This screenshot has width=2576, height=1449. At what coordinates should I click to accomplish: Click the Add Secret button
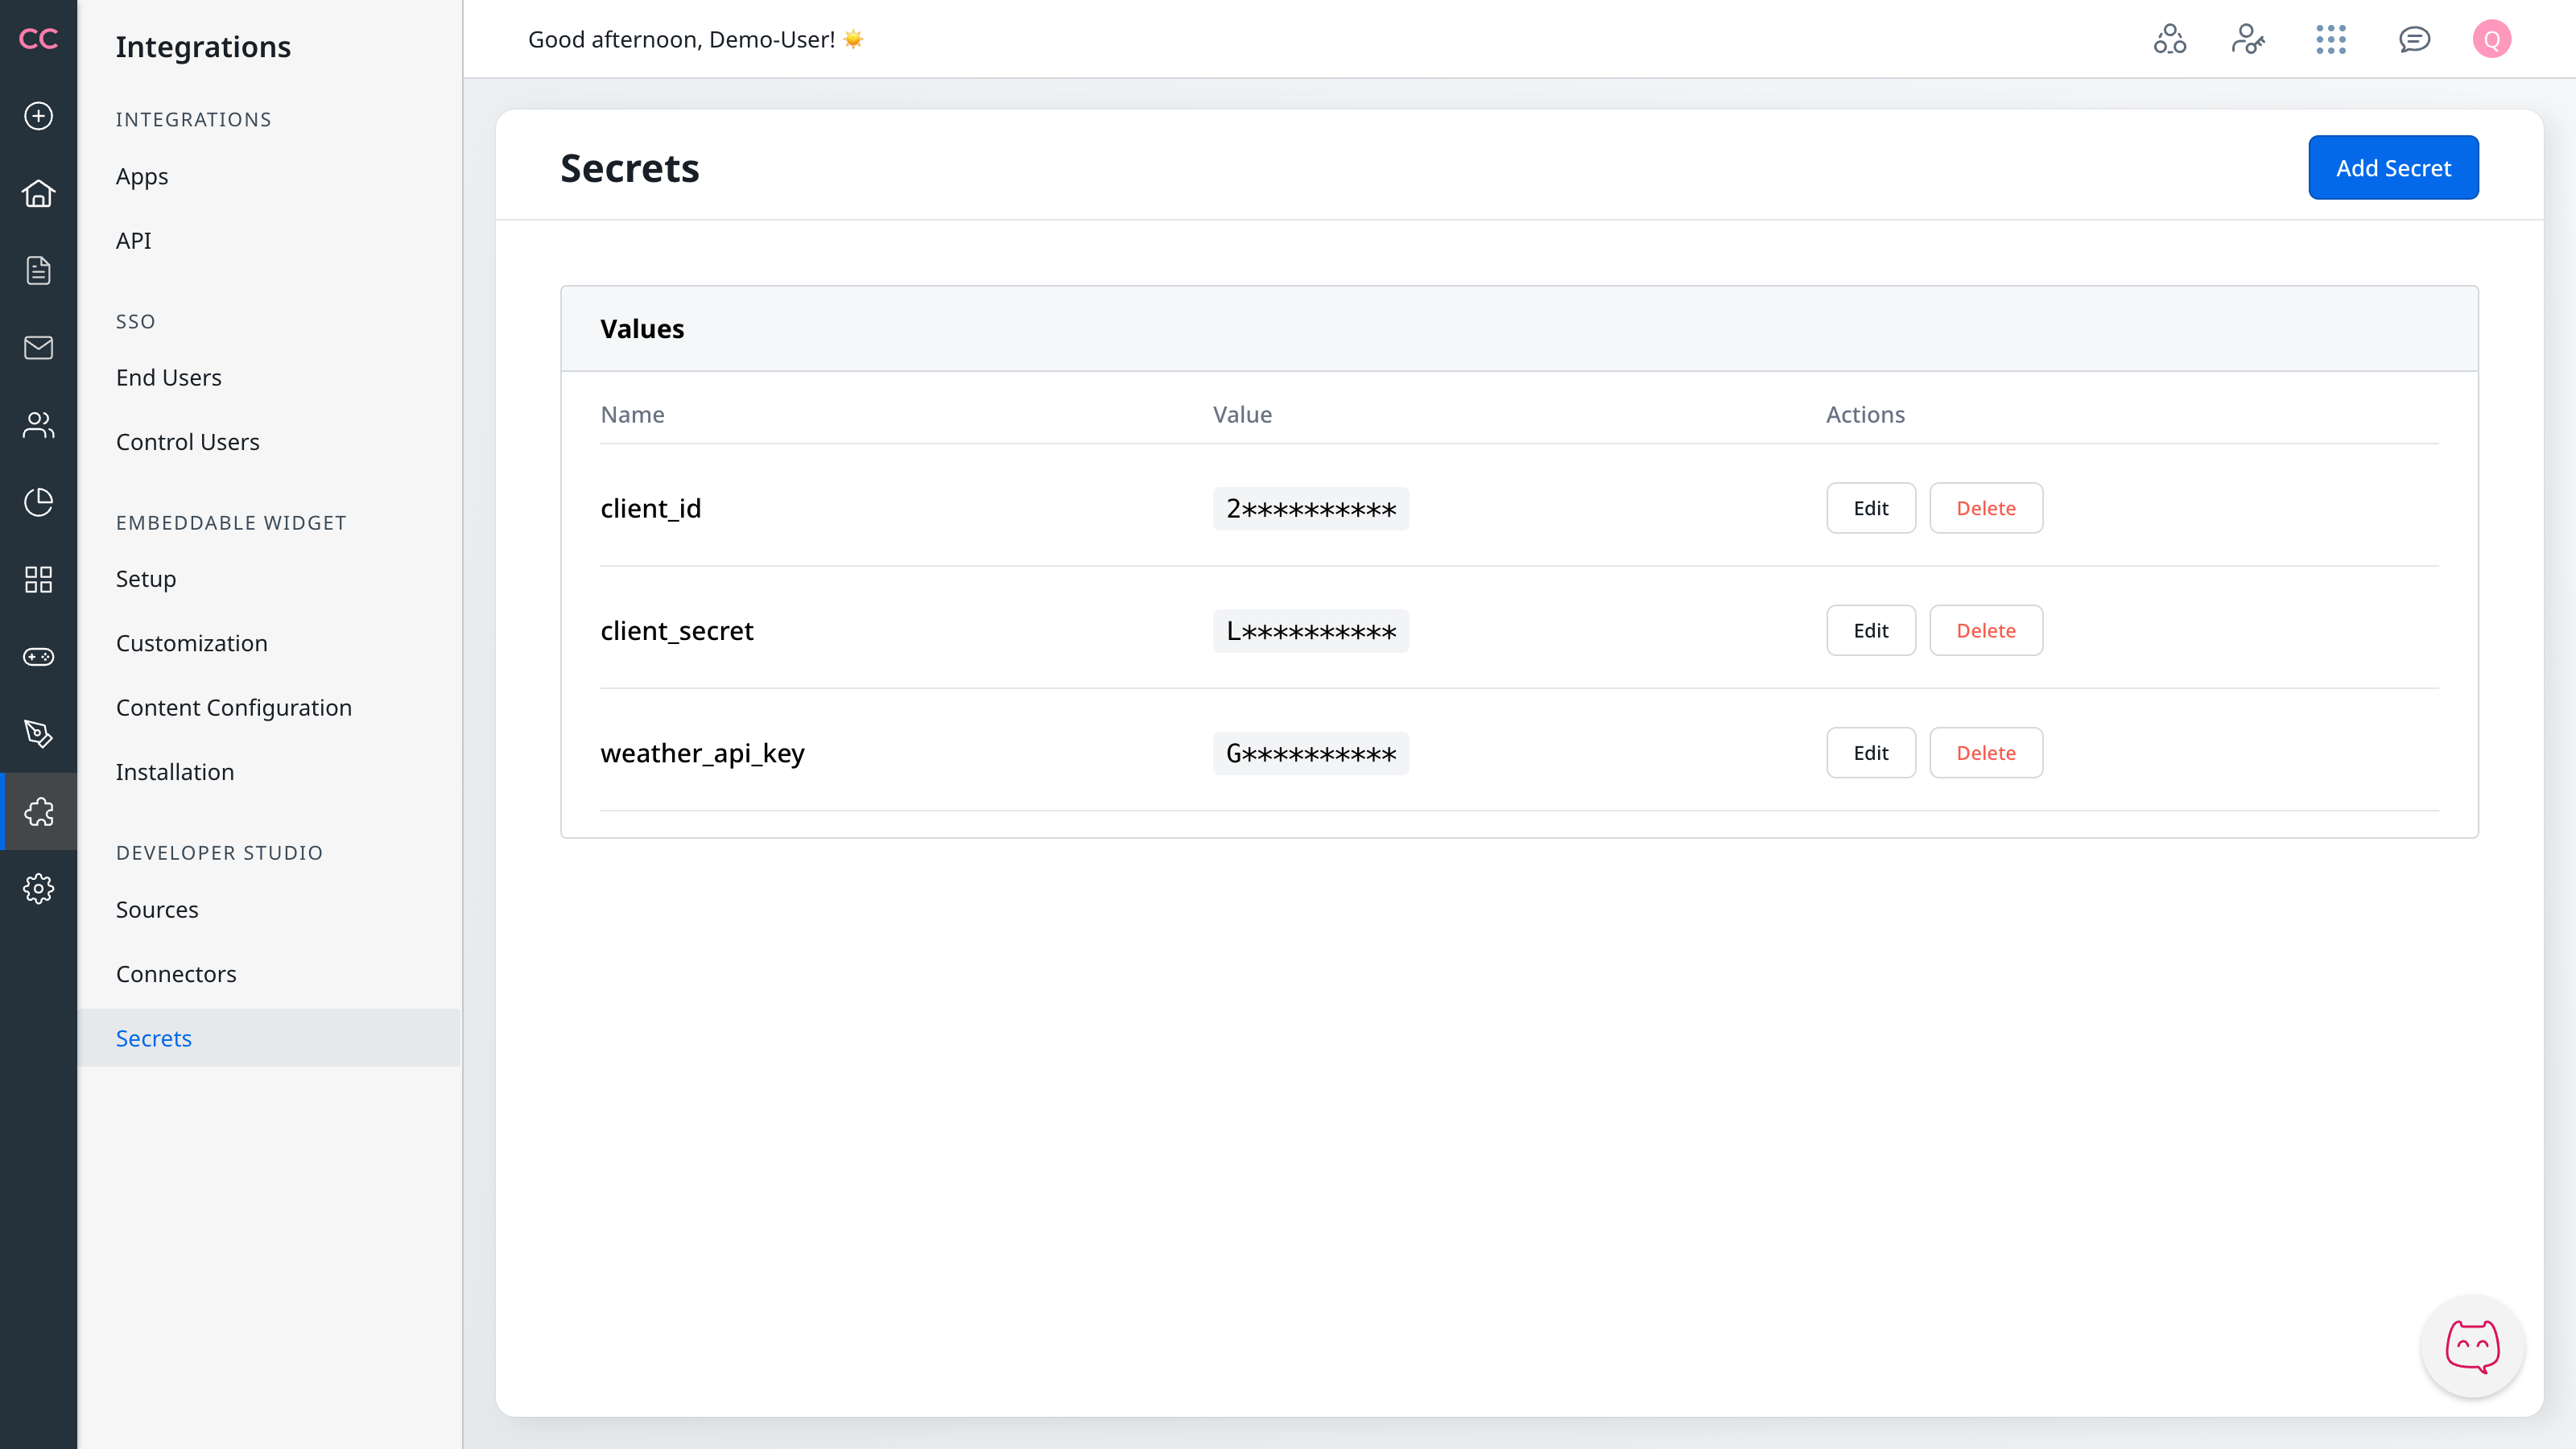pyautogui.click(x=2393, y=168)
